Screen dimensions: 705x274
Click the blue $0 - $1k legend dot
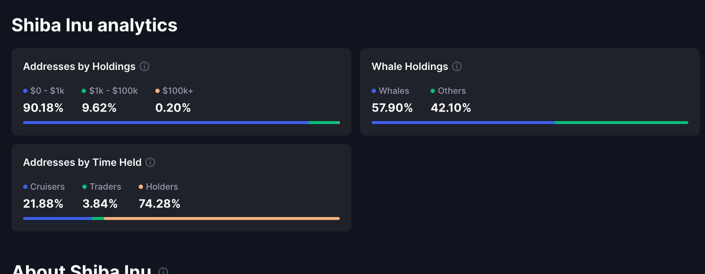click(x=25, y=91)
